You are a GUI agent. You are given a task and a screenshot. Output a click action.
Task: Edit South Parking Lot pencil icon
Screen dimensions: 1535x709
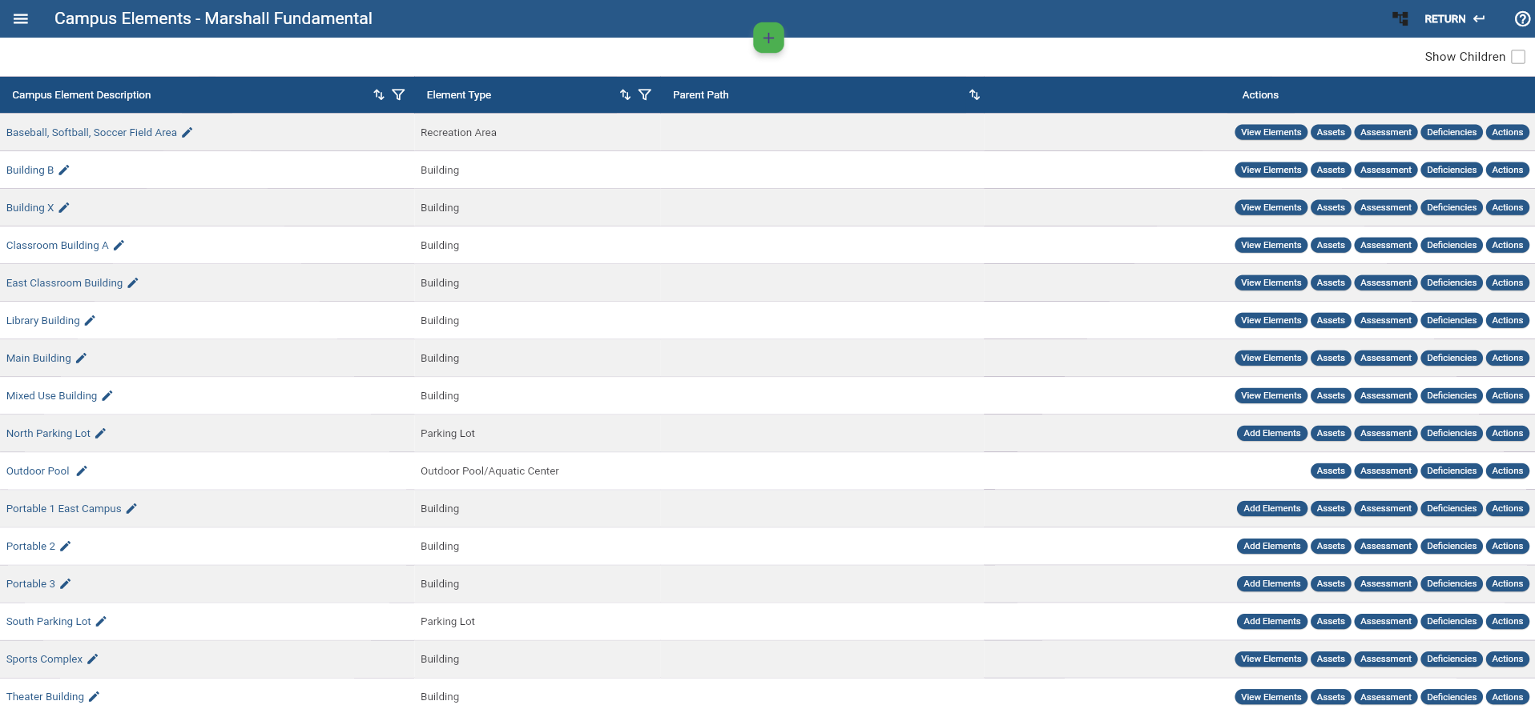point(101,621)
